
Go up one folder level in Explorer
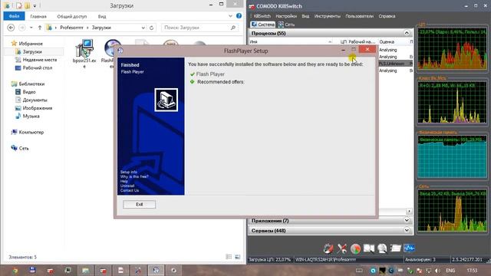[x=40, y=28]
